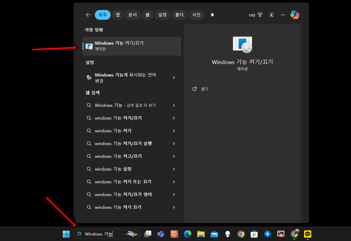Expand the windows 기능 켜기/끄기 suggestion chevron
351x241 pixels.
pyautogui.click(x=174, y=118)
